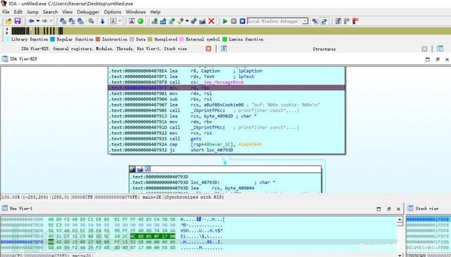Viewport: 451px width, 257px height.
Task: Click the chart-like icon before red X
Action: tap(203, 21)
